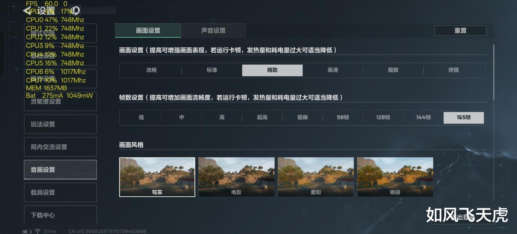This screenshot has height=234, width=517.
Task: Choose 终极 graphics quality option
Action: (454, 70)
